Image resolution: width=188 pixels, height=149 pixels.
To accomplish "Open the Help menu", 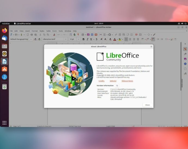I will pos(75,31).
